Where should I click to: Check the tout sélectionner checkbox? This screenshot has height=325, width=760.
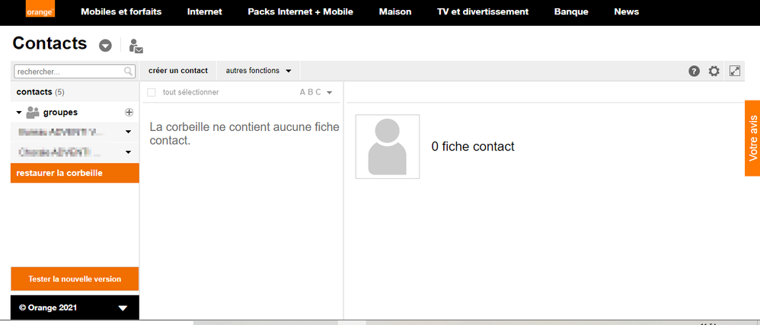[x=152, y=92]
